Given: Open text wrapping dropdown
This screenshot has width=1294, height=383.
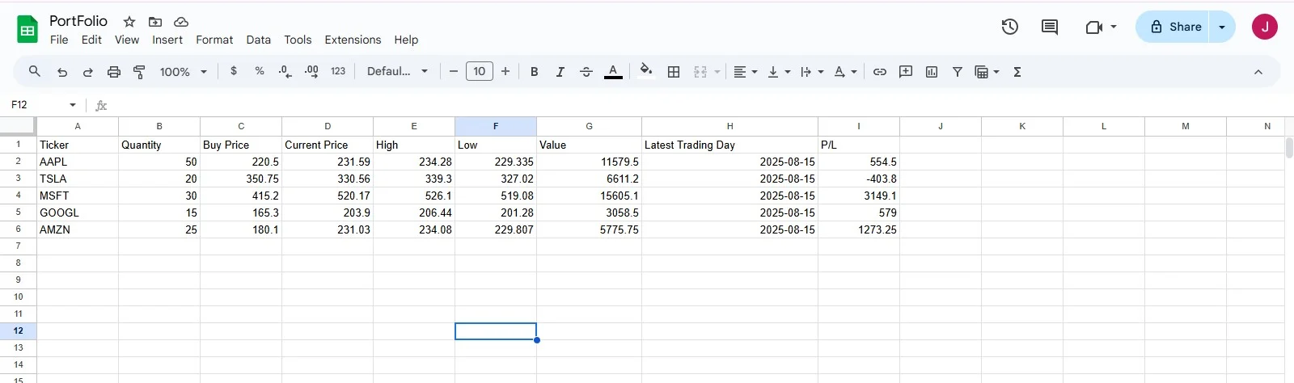Looking at the screenshot, I should pyautogui.click(x=812, y=72).
